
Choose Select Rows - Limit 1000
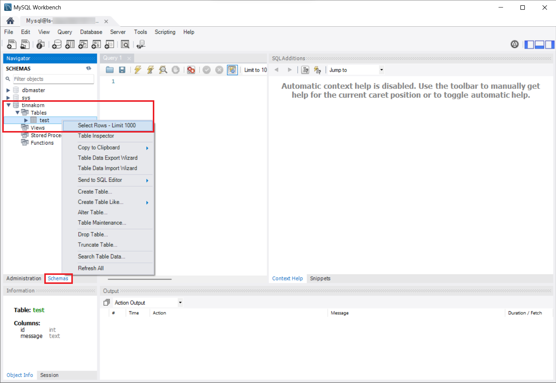coord(108,125)
